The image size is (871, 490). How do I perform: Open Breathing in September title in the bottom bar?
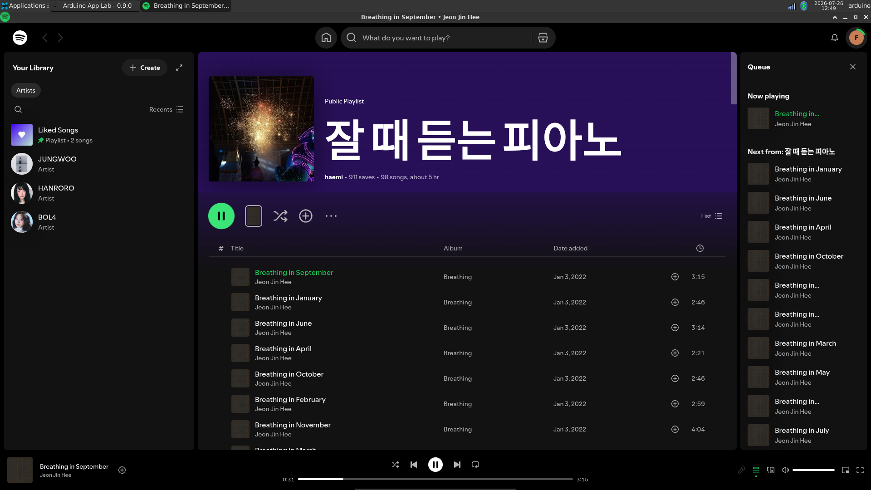coord(74,466)
